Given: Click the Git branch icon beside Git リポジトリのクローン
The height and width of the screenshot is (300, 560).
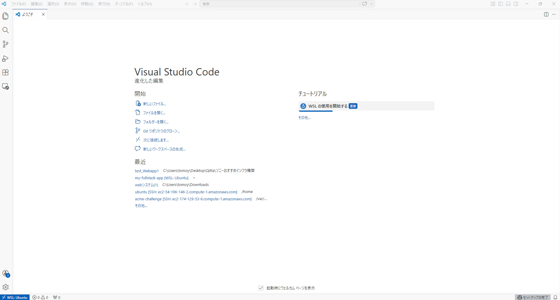Looking at the screenshot, I should [138, 131].
